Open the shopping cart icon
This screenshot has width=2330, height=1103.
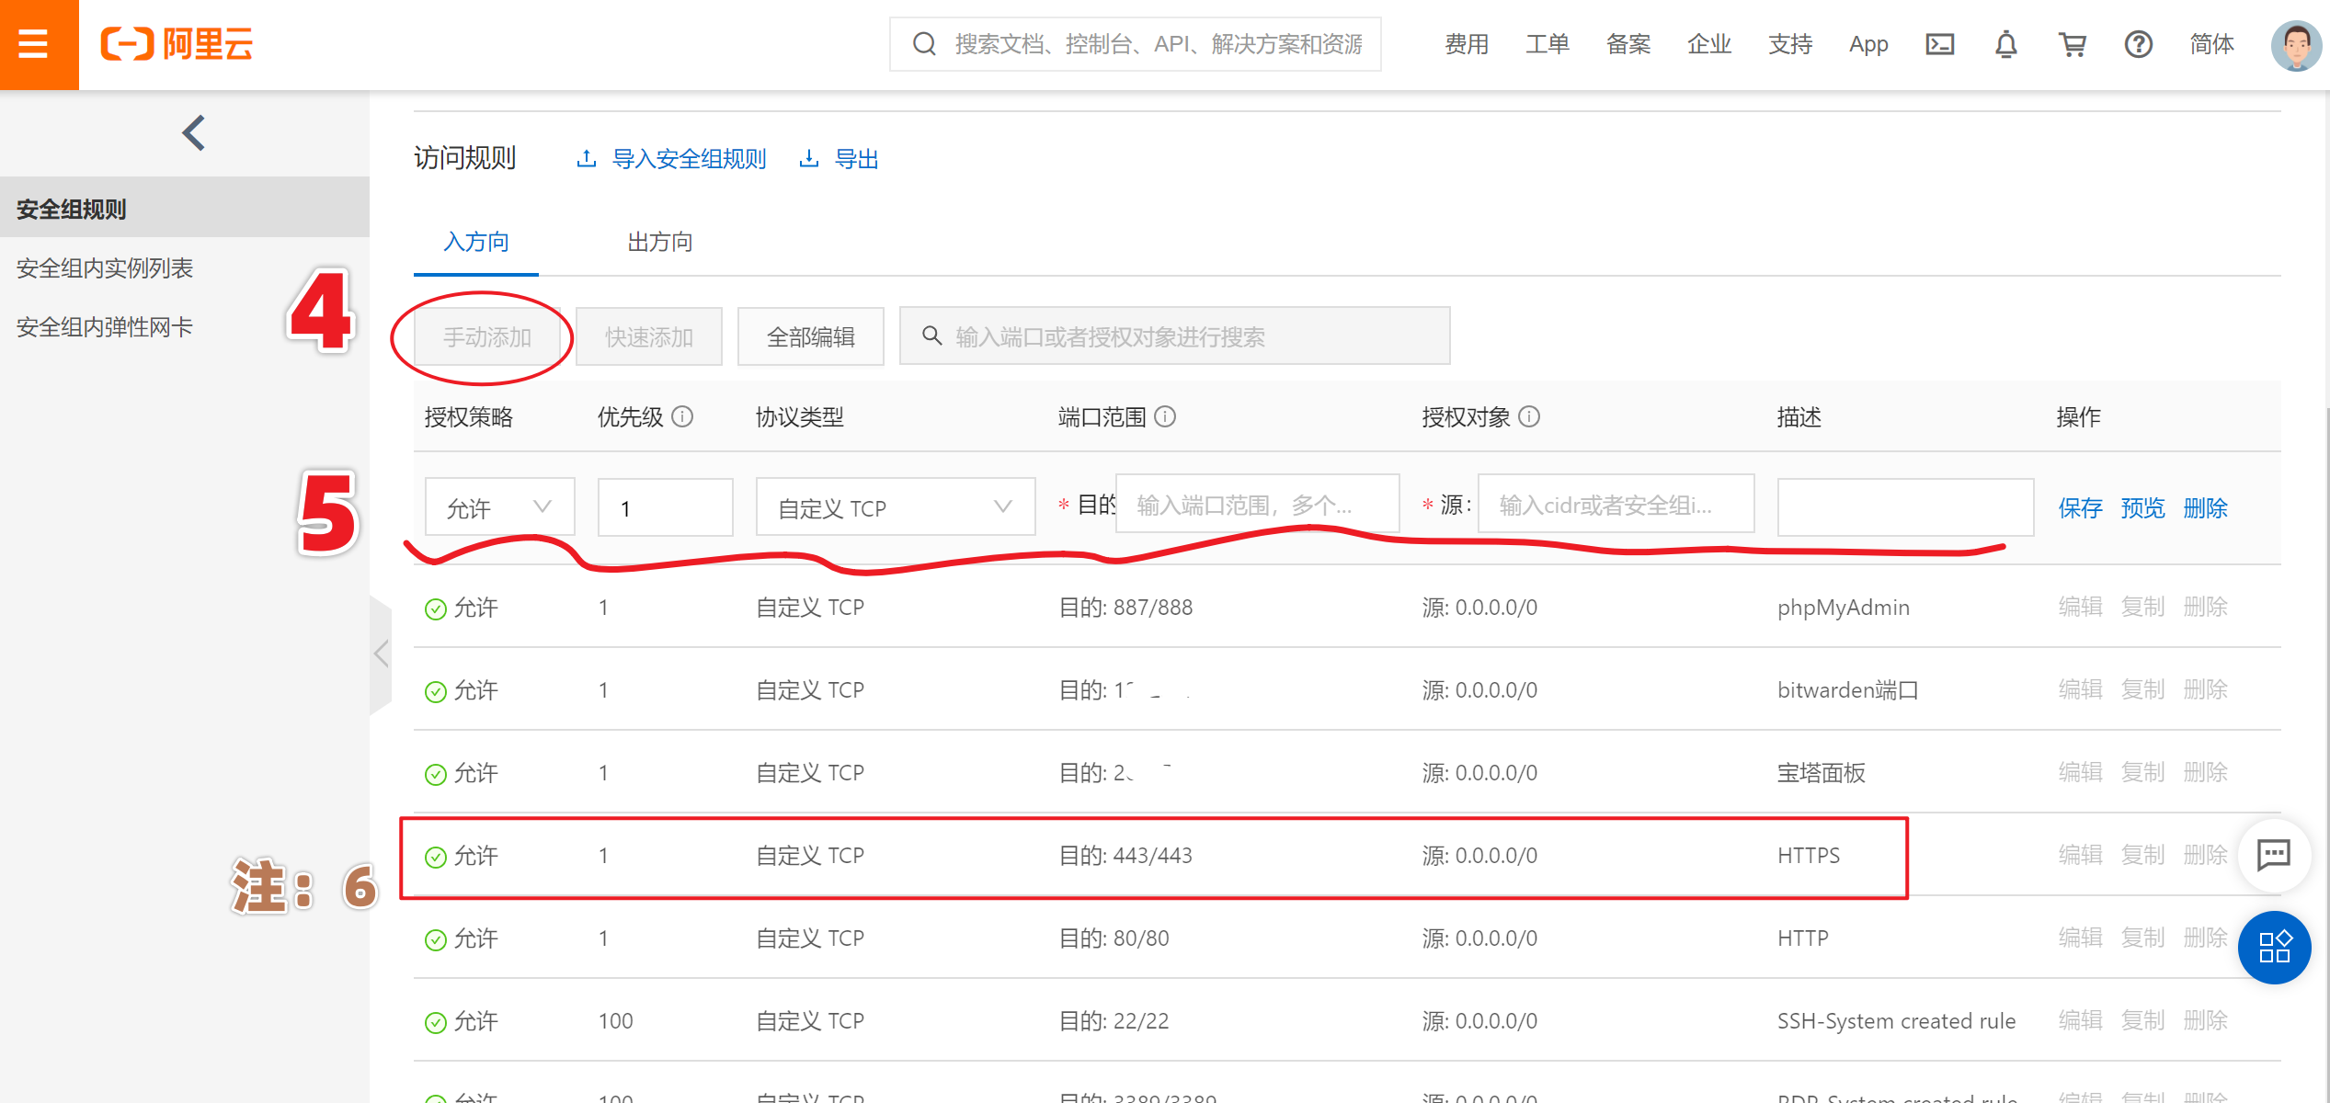(x=2072, y=44)
